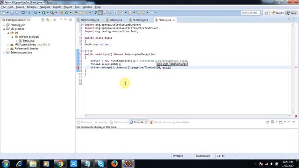The image size is (299, 168).
Task: Open the Source menu
Action: pyautogui.click(x=20, y=7)
